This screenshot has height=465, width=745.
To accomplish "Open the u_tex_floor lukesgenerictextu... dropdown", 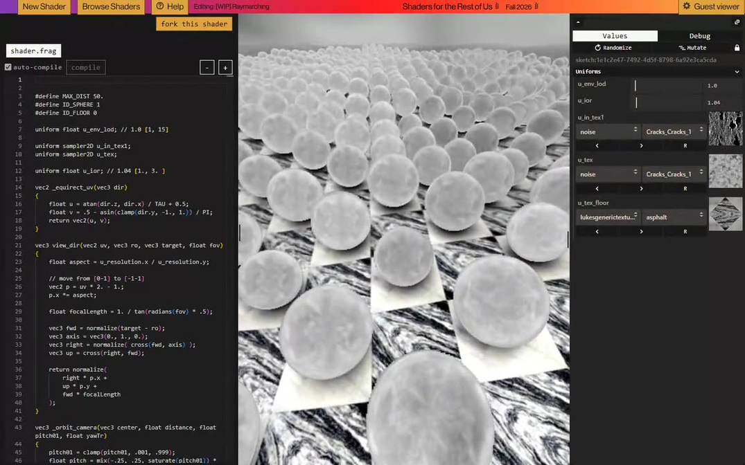I will (608, 217).
